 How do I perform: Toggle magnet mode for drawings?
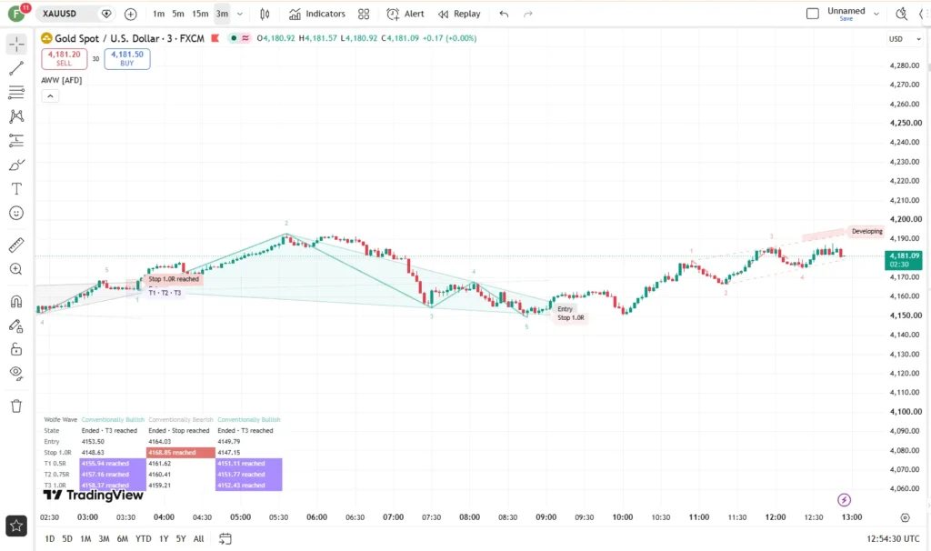[x=16, y=302]
